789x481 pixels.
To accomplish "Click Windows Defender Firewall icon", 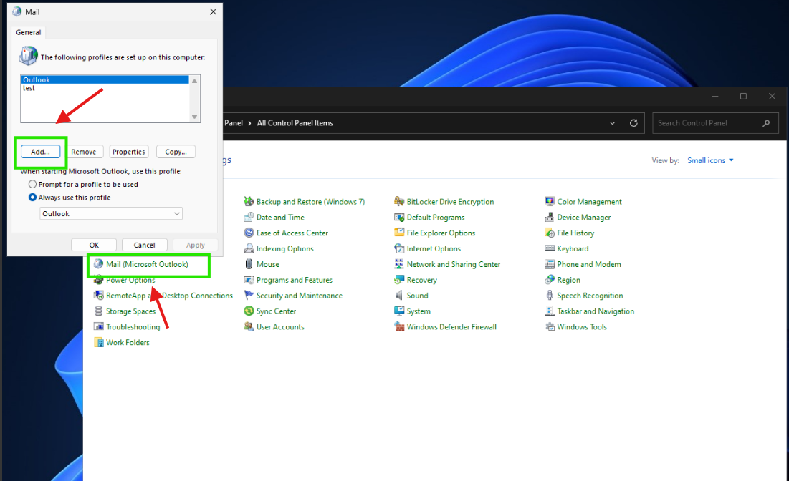I will point(399,326).
